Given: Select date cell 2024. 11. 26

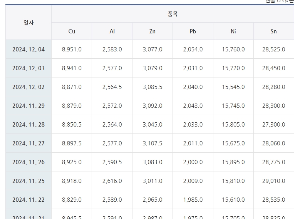Looking at the screenshot, I should (28, 162).
